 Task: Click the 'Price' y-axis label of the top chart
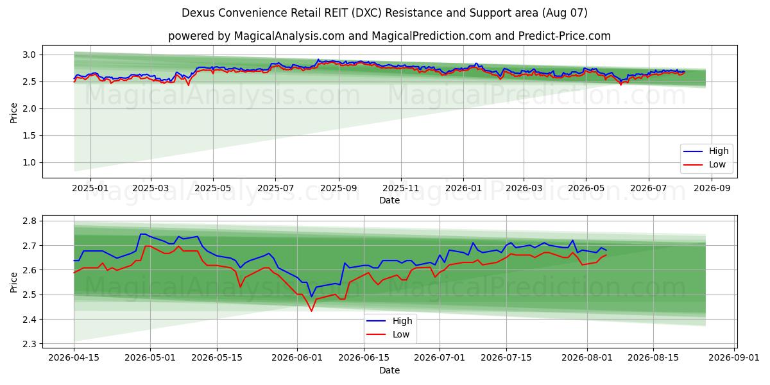pyautogui.click(x=14, y=112)
